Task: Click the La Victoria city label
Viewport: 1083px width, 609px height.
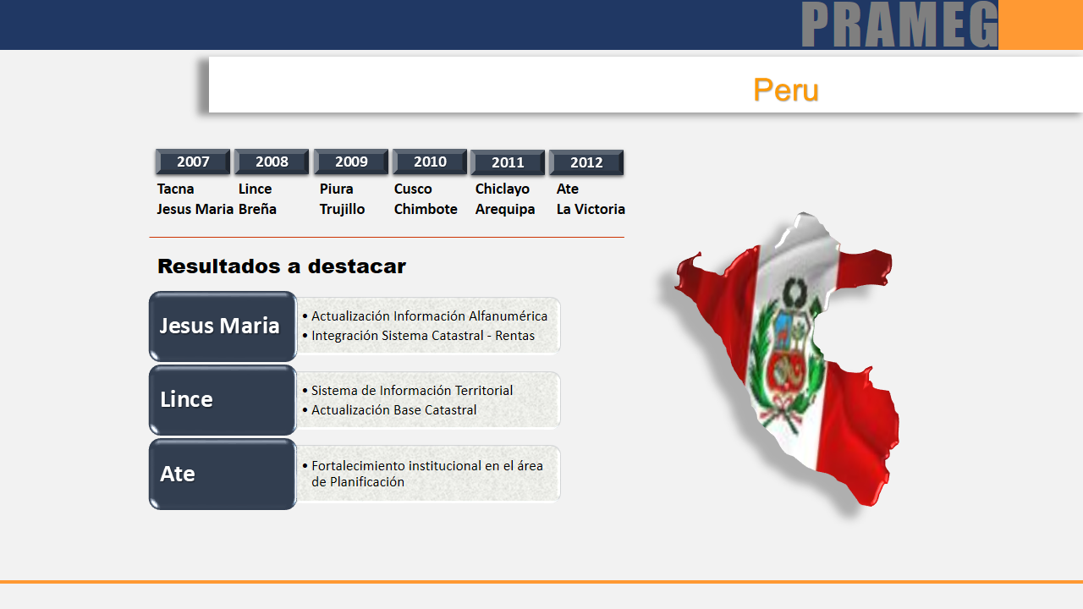Action: point(591,209)
